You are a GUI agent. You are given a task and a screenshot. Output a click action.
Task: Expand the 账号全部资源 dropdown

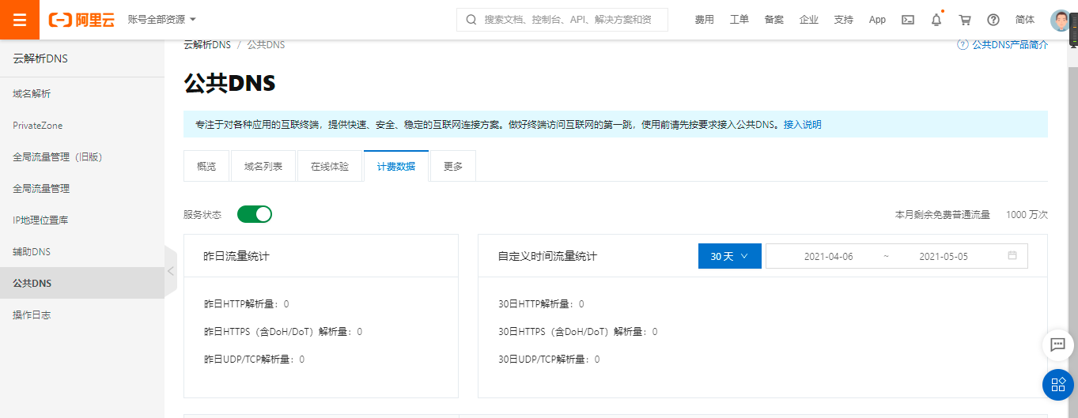[x=162, y=19]
